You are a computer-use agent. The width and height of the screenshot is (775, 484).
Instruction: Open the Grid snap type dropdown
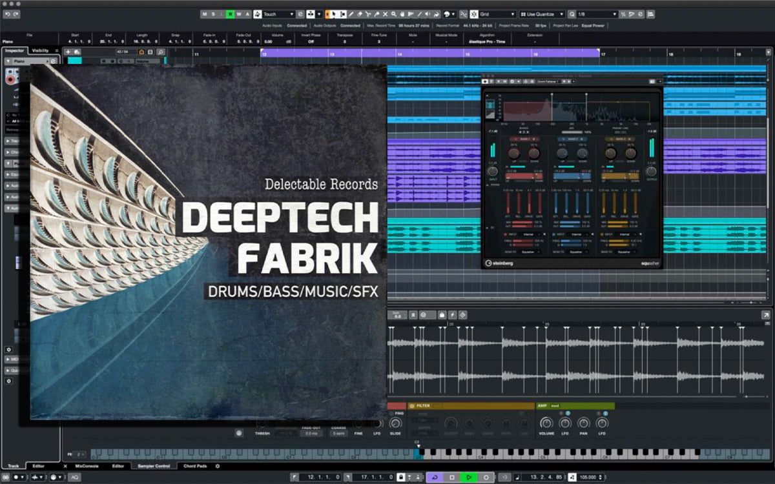[x=497, y=14]
